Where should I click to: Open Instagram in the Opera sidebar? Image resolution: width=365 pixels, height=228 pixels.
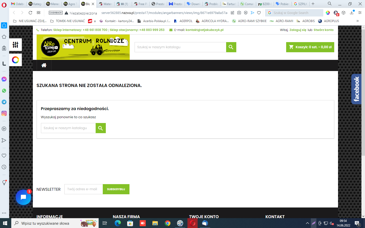(4, 113)
